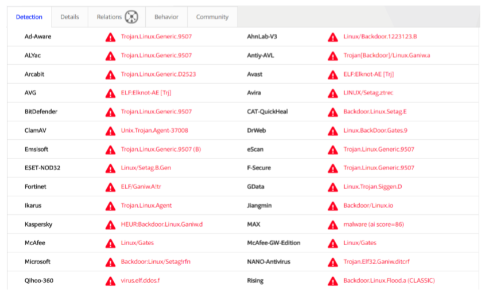Image resolution: width=489 pixels, height=307 pixels.
Task: Select Trojan.Elf32.Ganiw.ditcrf detection text
Action: 377,262
